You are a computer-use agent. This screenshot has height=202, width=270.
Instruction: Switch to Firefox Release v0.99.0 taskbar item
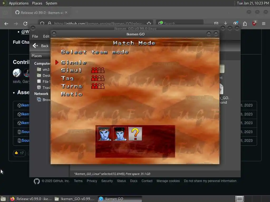coord(31,199)
